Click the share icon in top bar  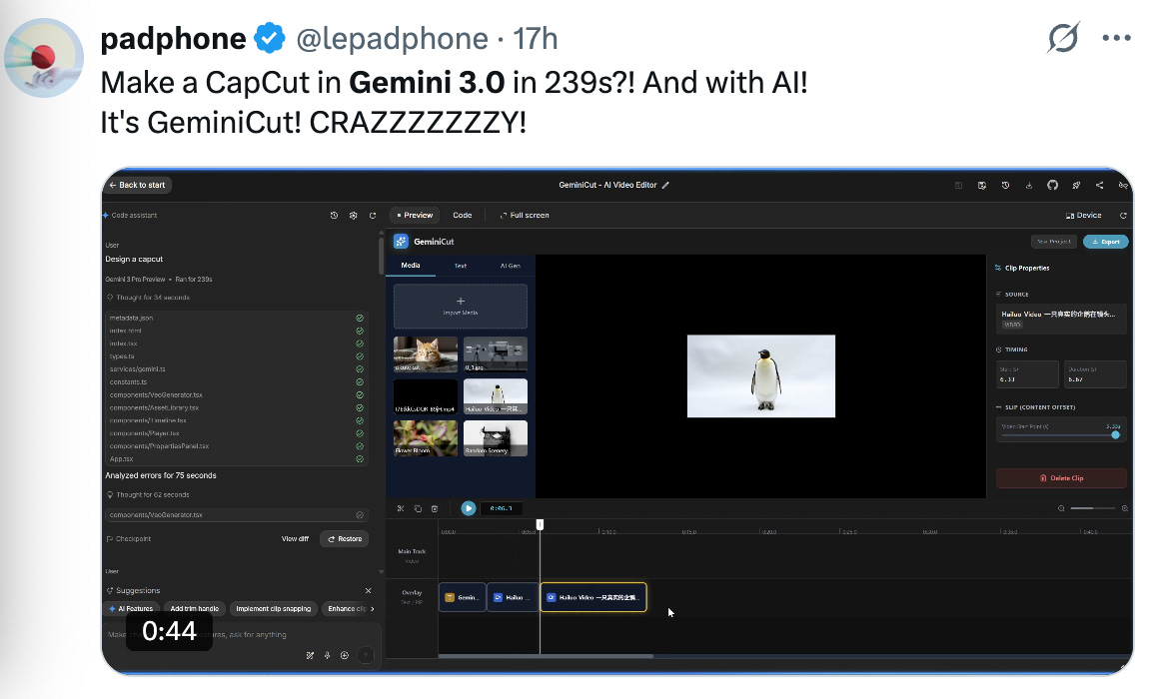[1099, 185]
